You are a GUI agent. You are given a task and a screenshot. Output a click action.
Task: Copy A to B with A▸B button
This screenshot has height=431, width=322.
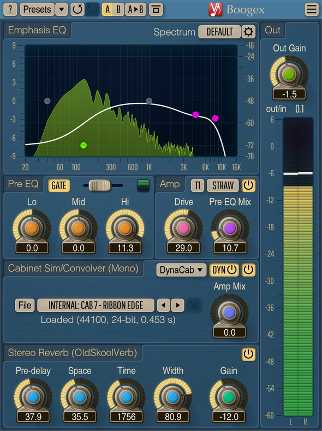[136, 9]
